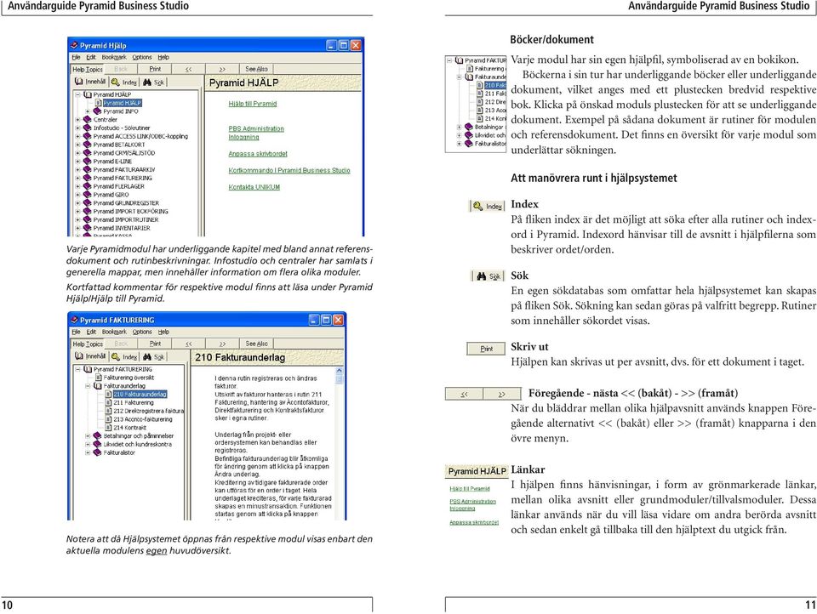Open Options menu in Pyramid Hjälp window

point(142,57)
